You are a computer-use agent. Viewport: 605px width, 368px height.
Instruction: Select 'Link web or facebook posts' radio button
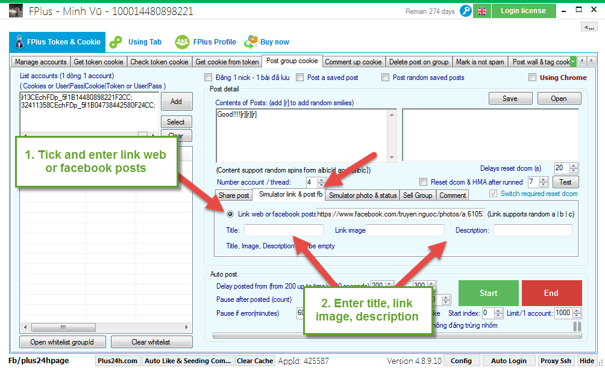[230, 214]
